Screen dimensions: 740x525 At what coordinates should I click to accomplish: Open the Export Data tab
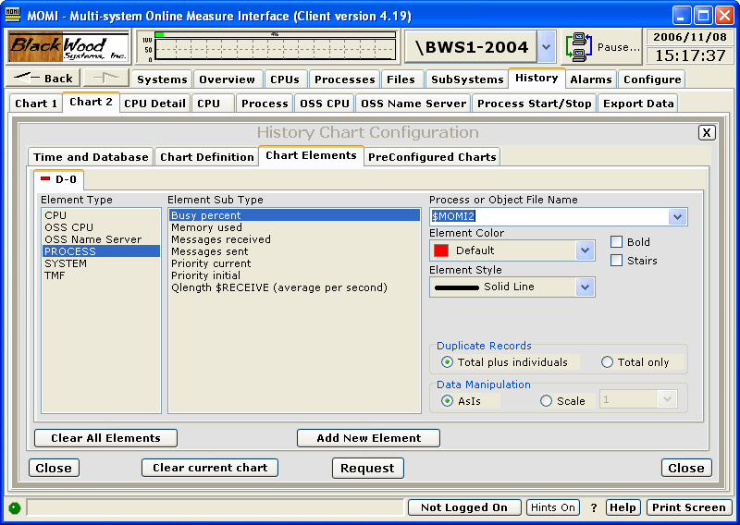point(638,104)
